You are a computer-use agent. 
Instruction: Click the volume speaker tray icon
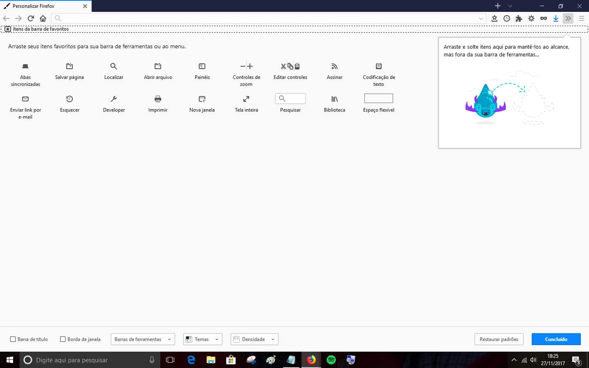tap(533, 360)
